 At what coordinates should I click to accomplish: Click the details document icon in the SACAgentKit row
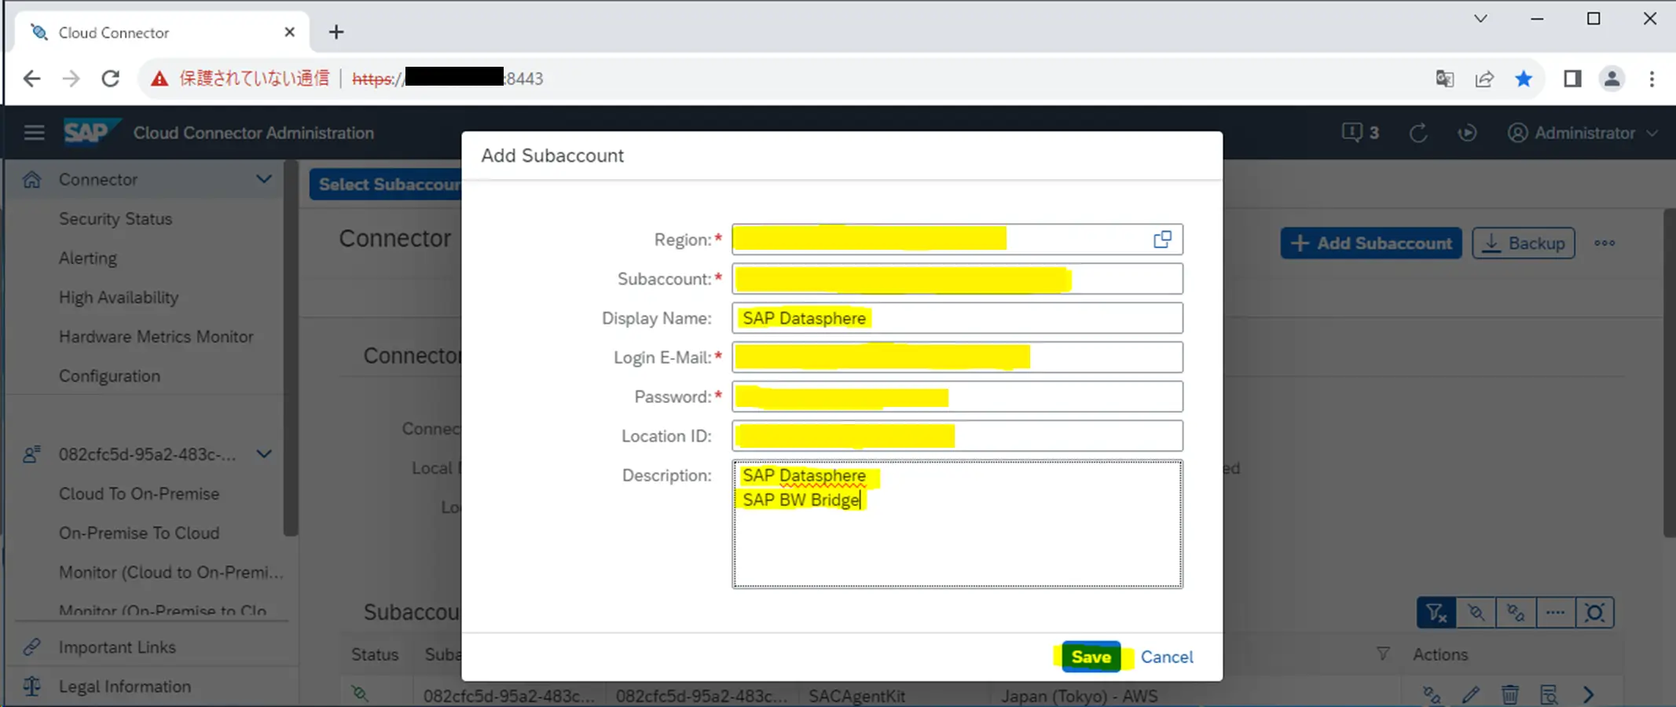pos(1549,695)
